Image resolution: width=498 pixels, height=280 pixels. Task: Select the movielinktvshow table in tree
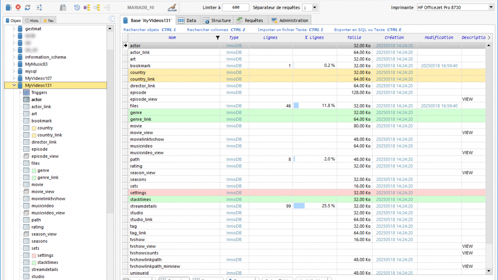48,199
